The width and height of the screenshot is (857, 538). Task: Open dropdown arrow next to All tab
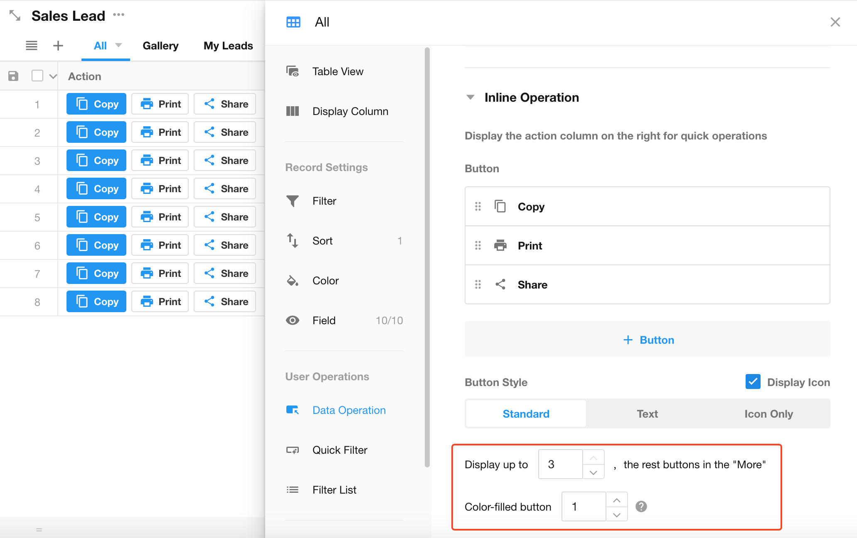pos(118,45)
